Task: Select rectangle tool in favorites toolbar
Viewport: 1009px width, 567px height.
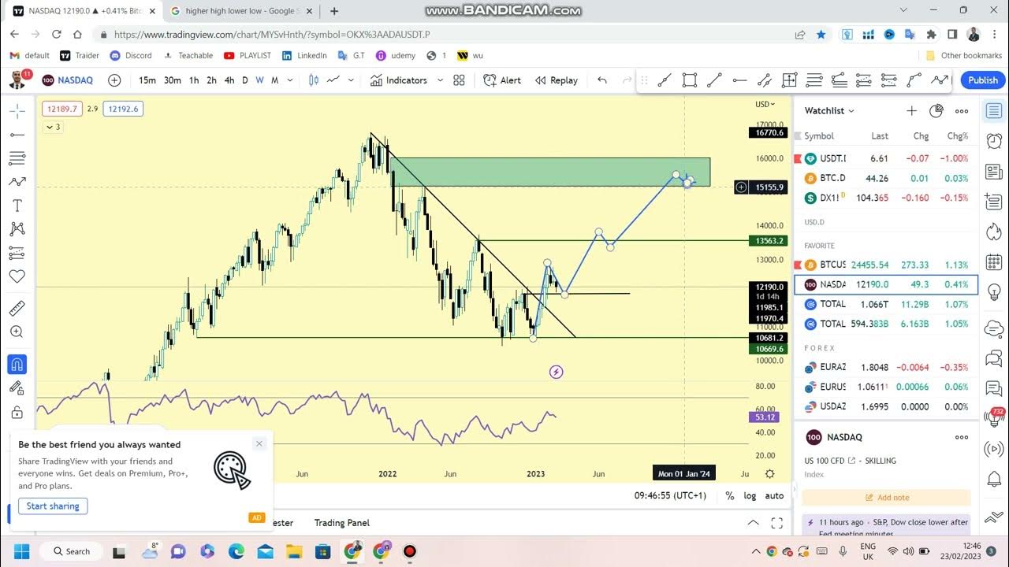Action: 690,80
